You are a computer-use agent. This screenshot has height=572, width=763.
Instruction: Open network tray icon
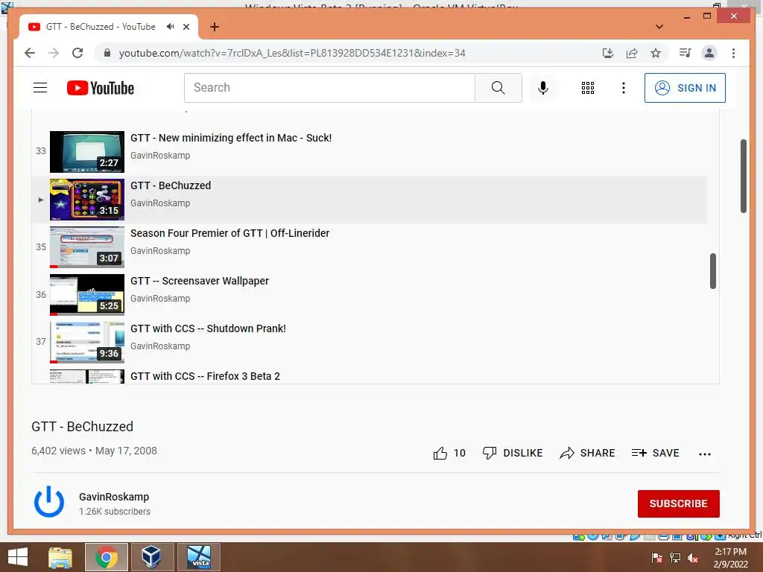pyautogui.click(x=675, y=558)
